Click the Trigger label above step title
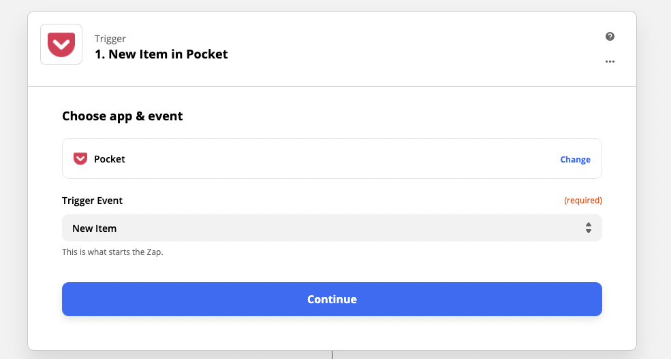Image resolution: width=671 pixels, height=359 pixels. click(x=110, y=39)
